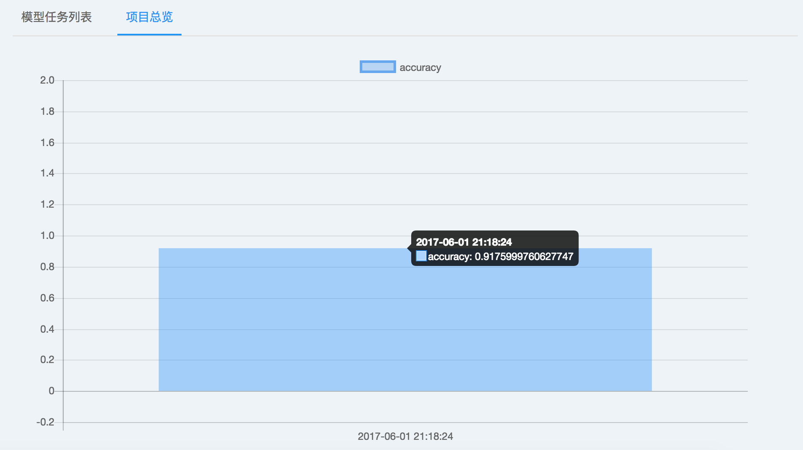Screen dimensions: 803x450
Task: Toggle the accuracy legend color box
Action: [x=377, y=67]
